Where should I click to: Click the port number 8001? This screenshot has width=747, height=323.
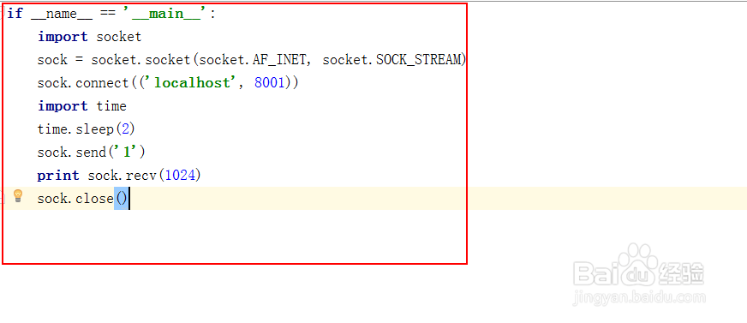[x=270, y=83]
